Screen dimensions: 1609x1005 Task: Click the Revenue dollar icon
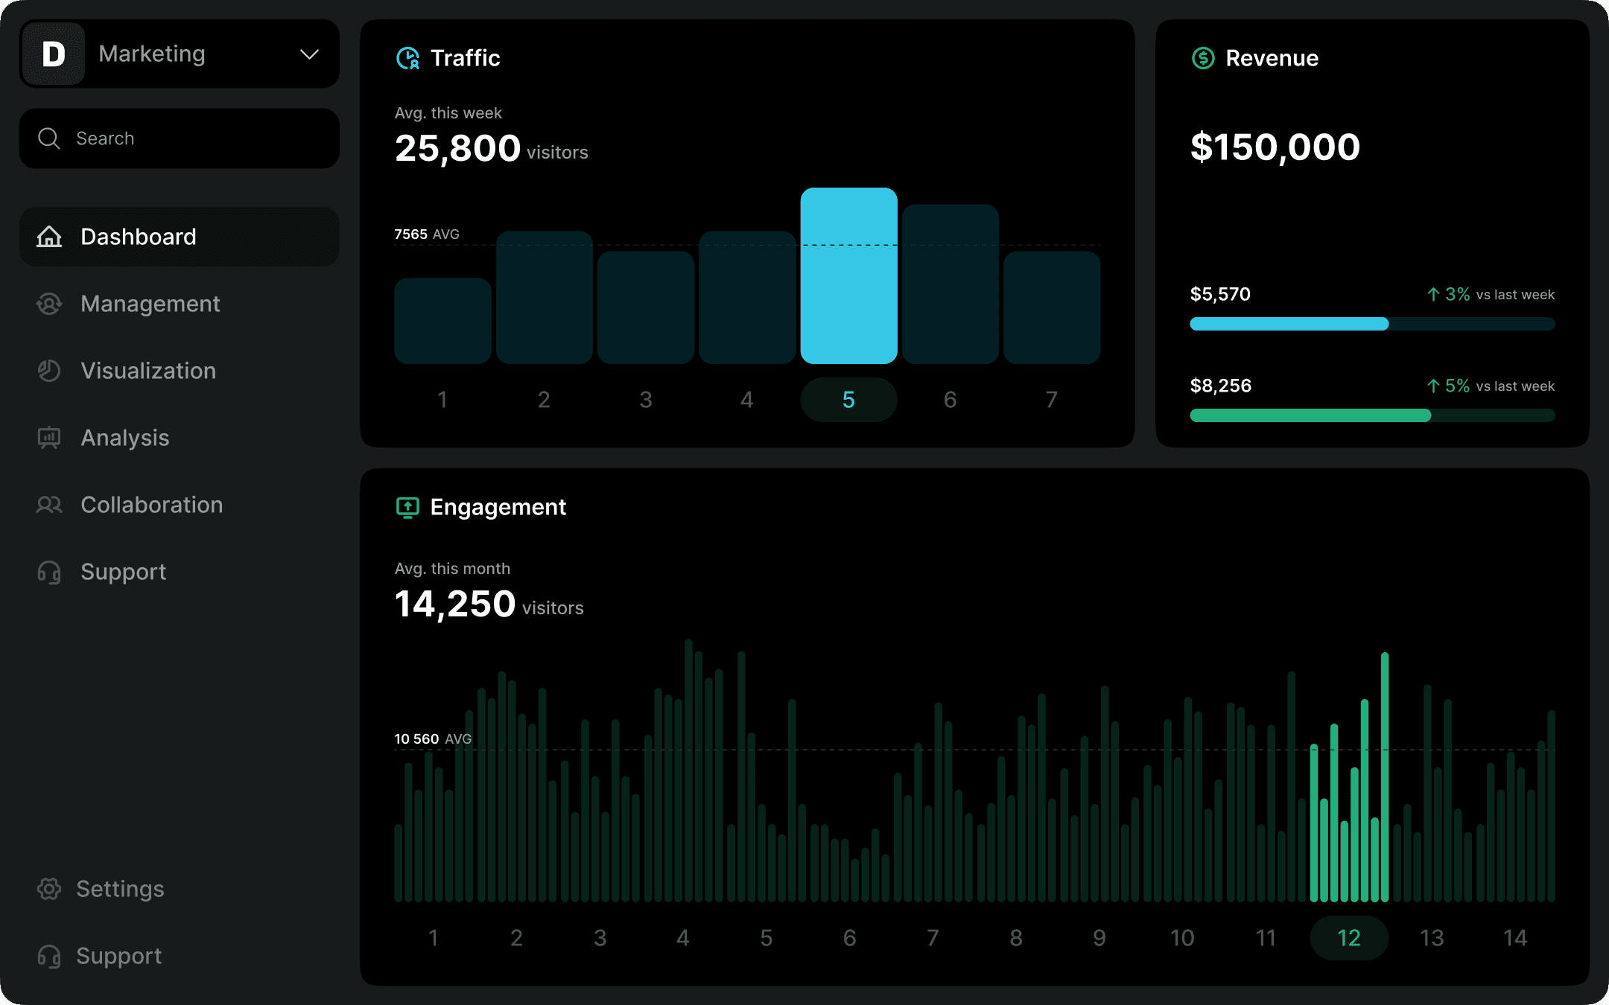[x=1204, y=58]
